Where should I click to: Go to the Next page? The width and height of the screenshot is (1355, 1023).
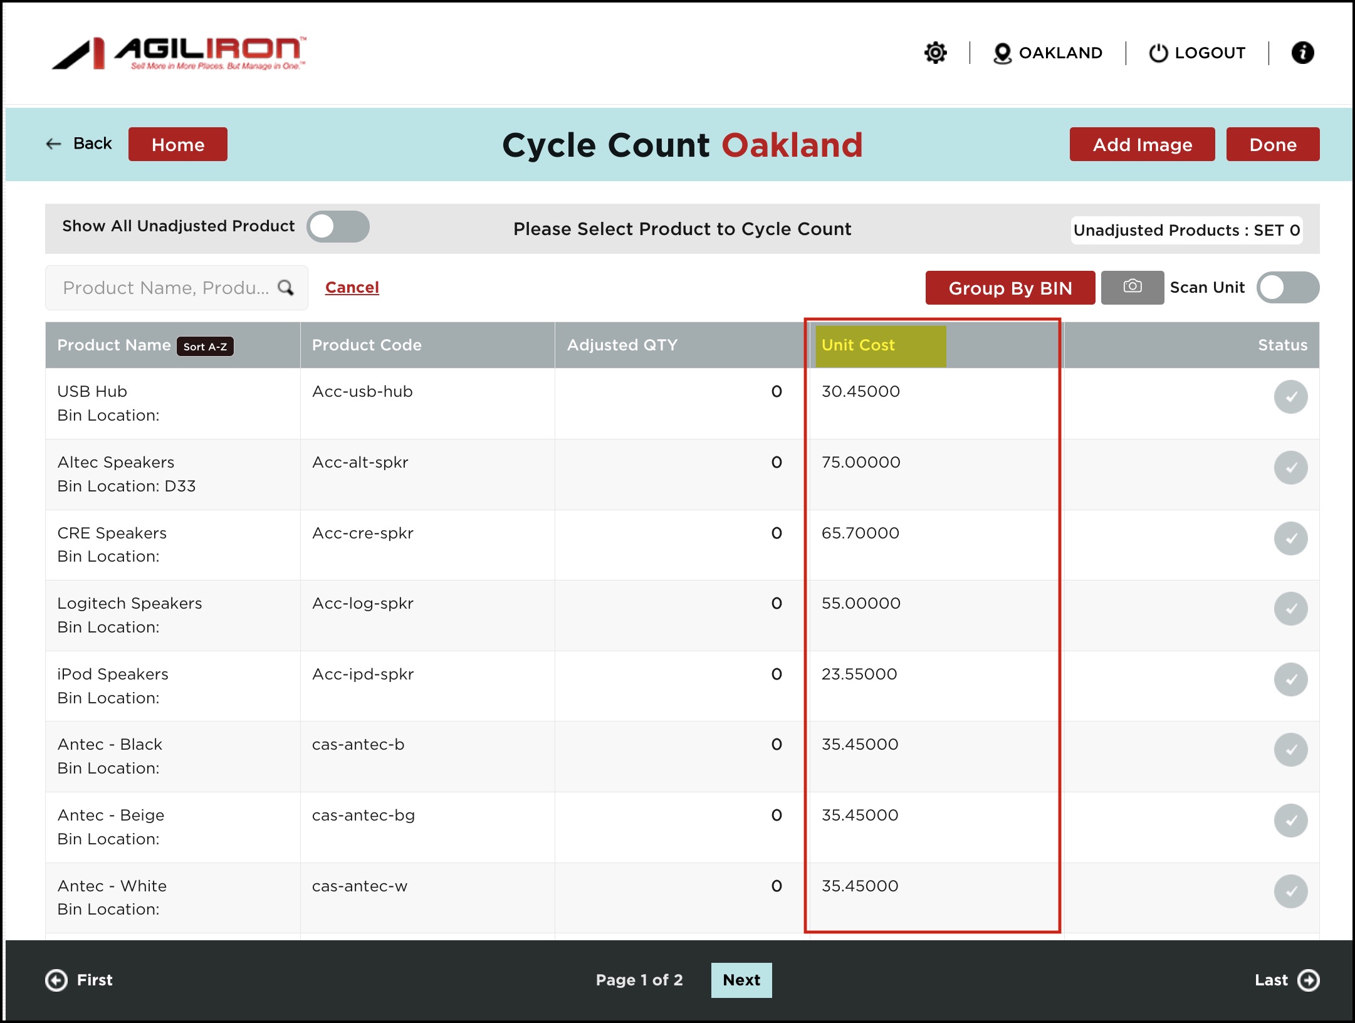(x=741, y=980)
